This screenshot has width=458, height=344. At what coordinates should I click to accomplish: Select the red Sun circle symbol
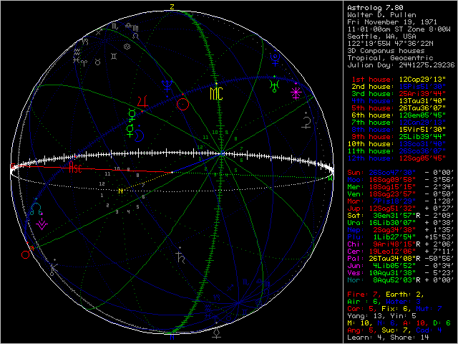182,104
